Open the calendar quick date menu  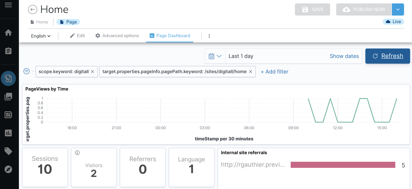[x=215, y=56]
